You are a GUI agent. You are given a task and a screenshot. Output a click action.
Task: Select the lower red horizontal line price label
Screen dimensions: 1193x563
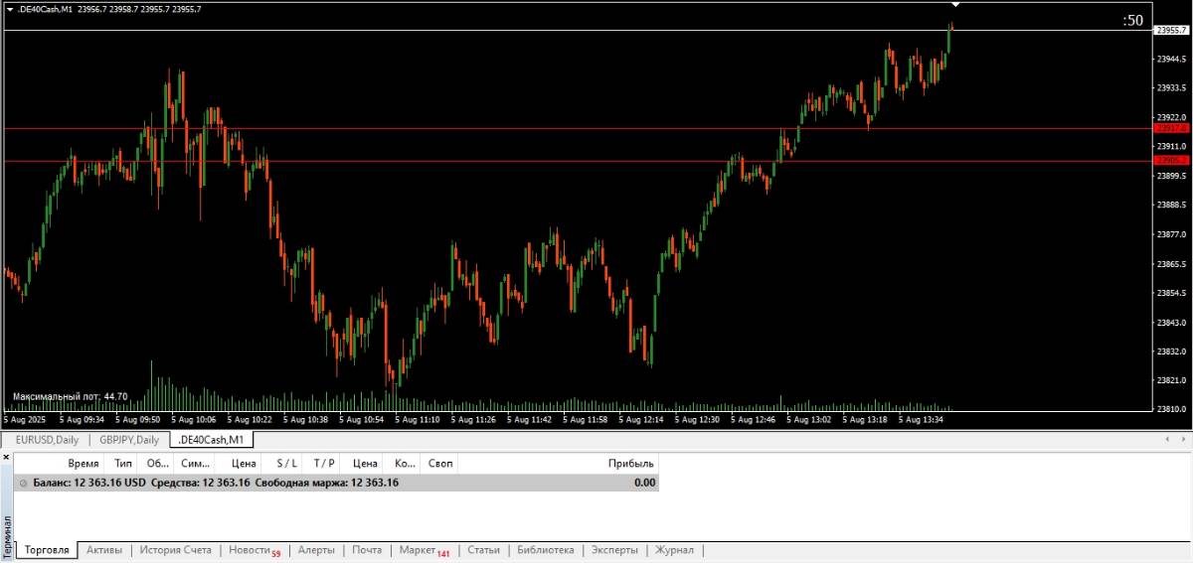point(1170,161)
